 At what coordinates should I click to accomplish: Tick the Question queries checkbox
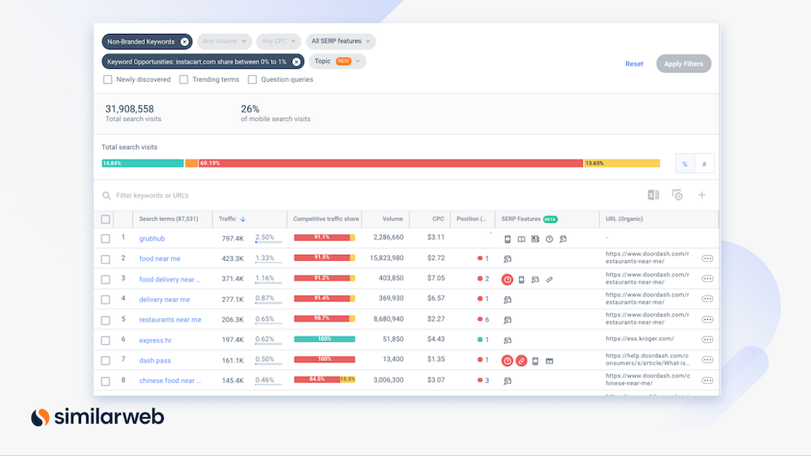(x=252, y=79)
